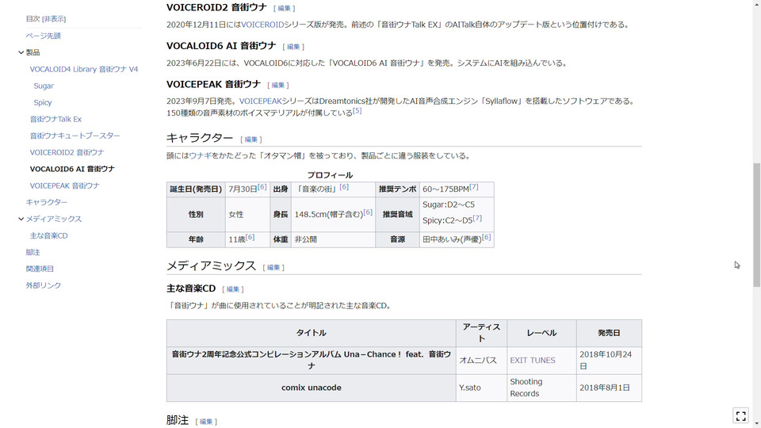
Task: Select VOCALOID6 AI 音街ウナ in sidebar
Action: (72, 169)
